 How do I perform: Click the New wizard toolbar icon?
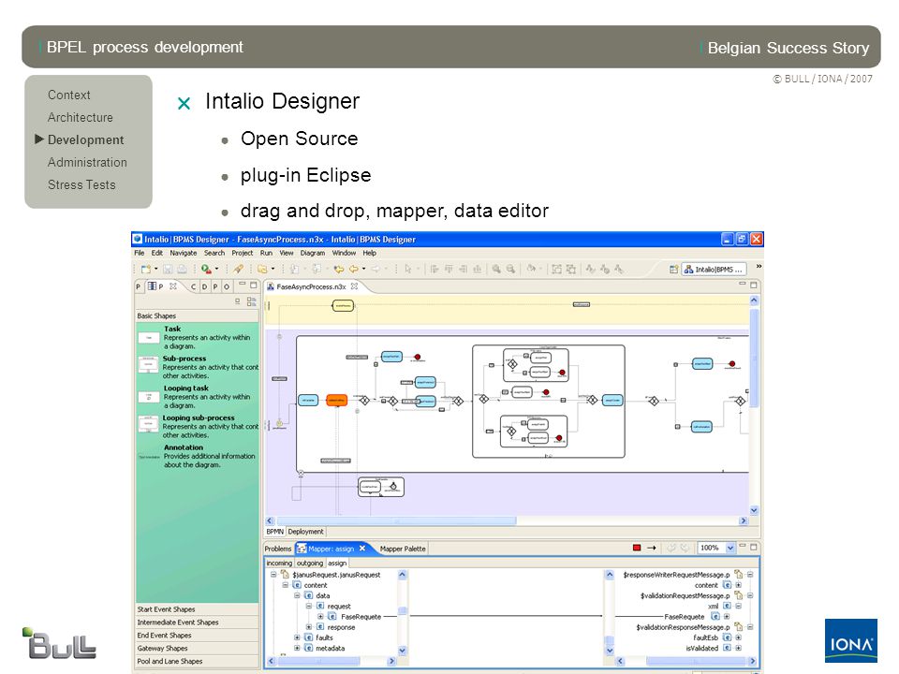(146, 269)
